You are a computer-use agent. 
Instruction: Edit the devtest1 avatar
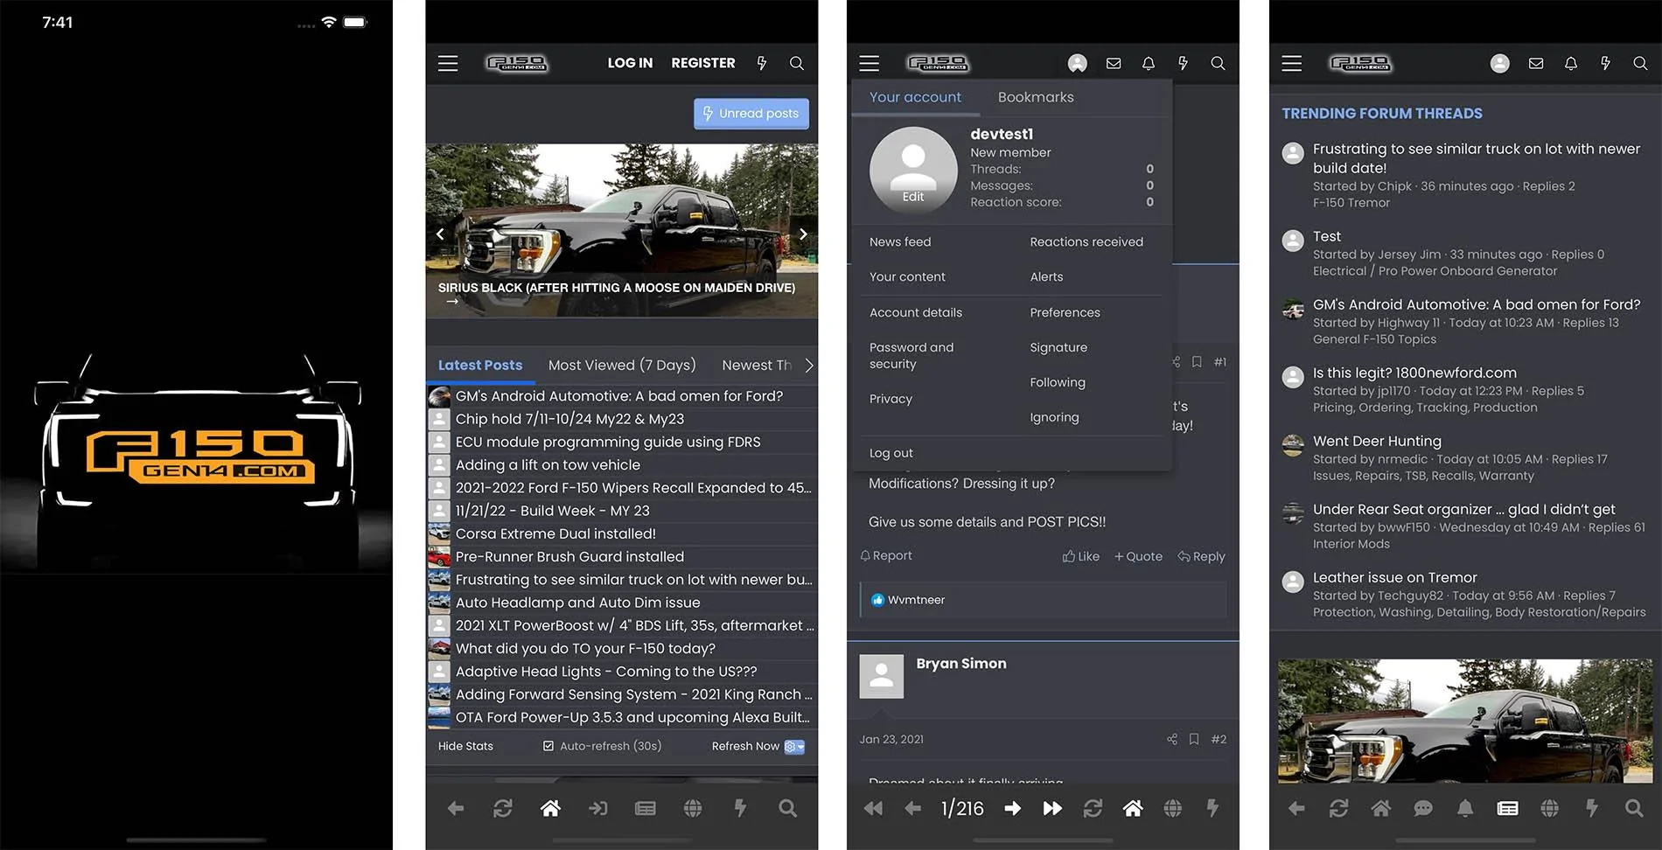[913, 197]
